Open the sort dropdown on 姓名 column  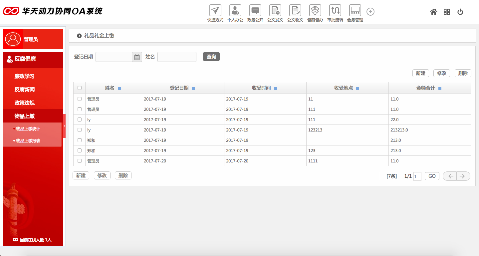pyautogui.click(x=120, y=88)
